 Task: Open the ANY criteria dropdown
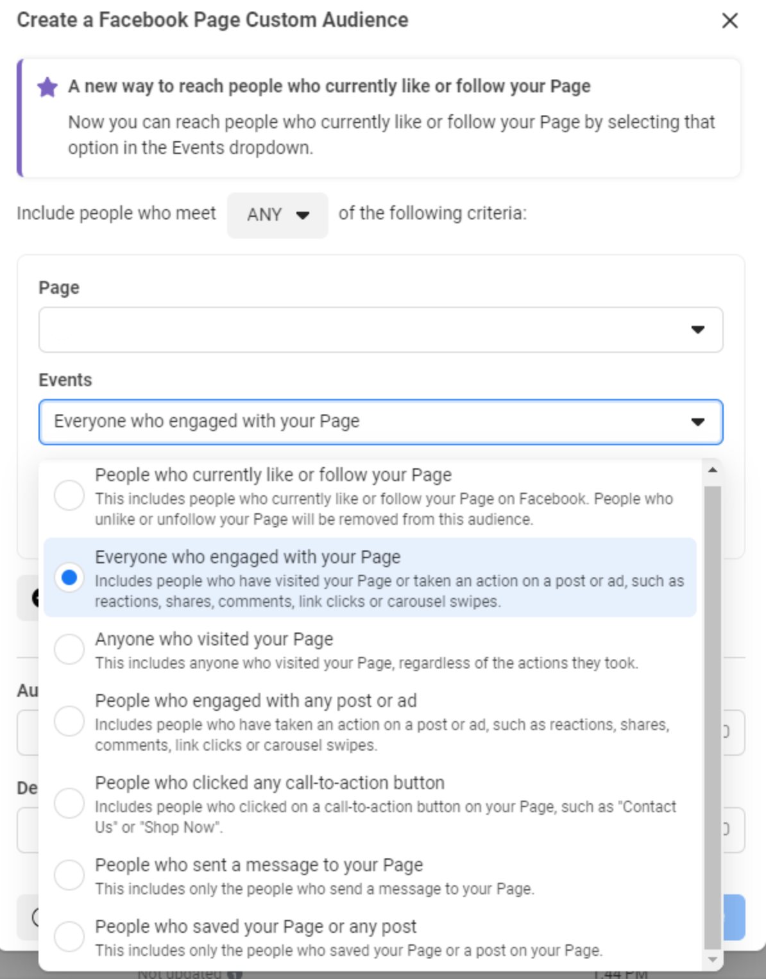tap(277, 215)
